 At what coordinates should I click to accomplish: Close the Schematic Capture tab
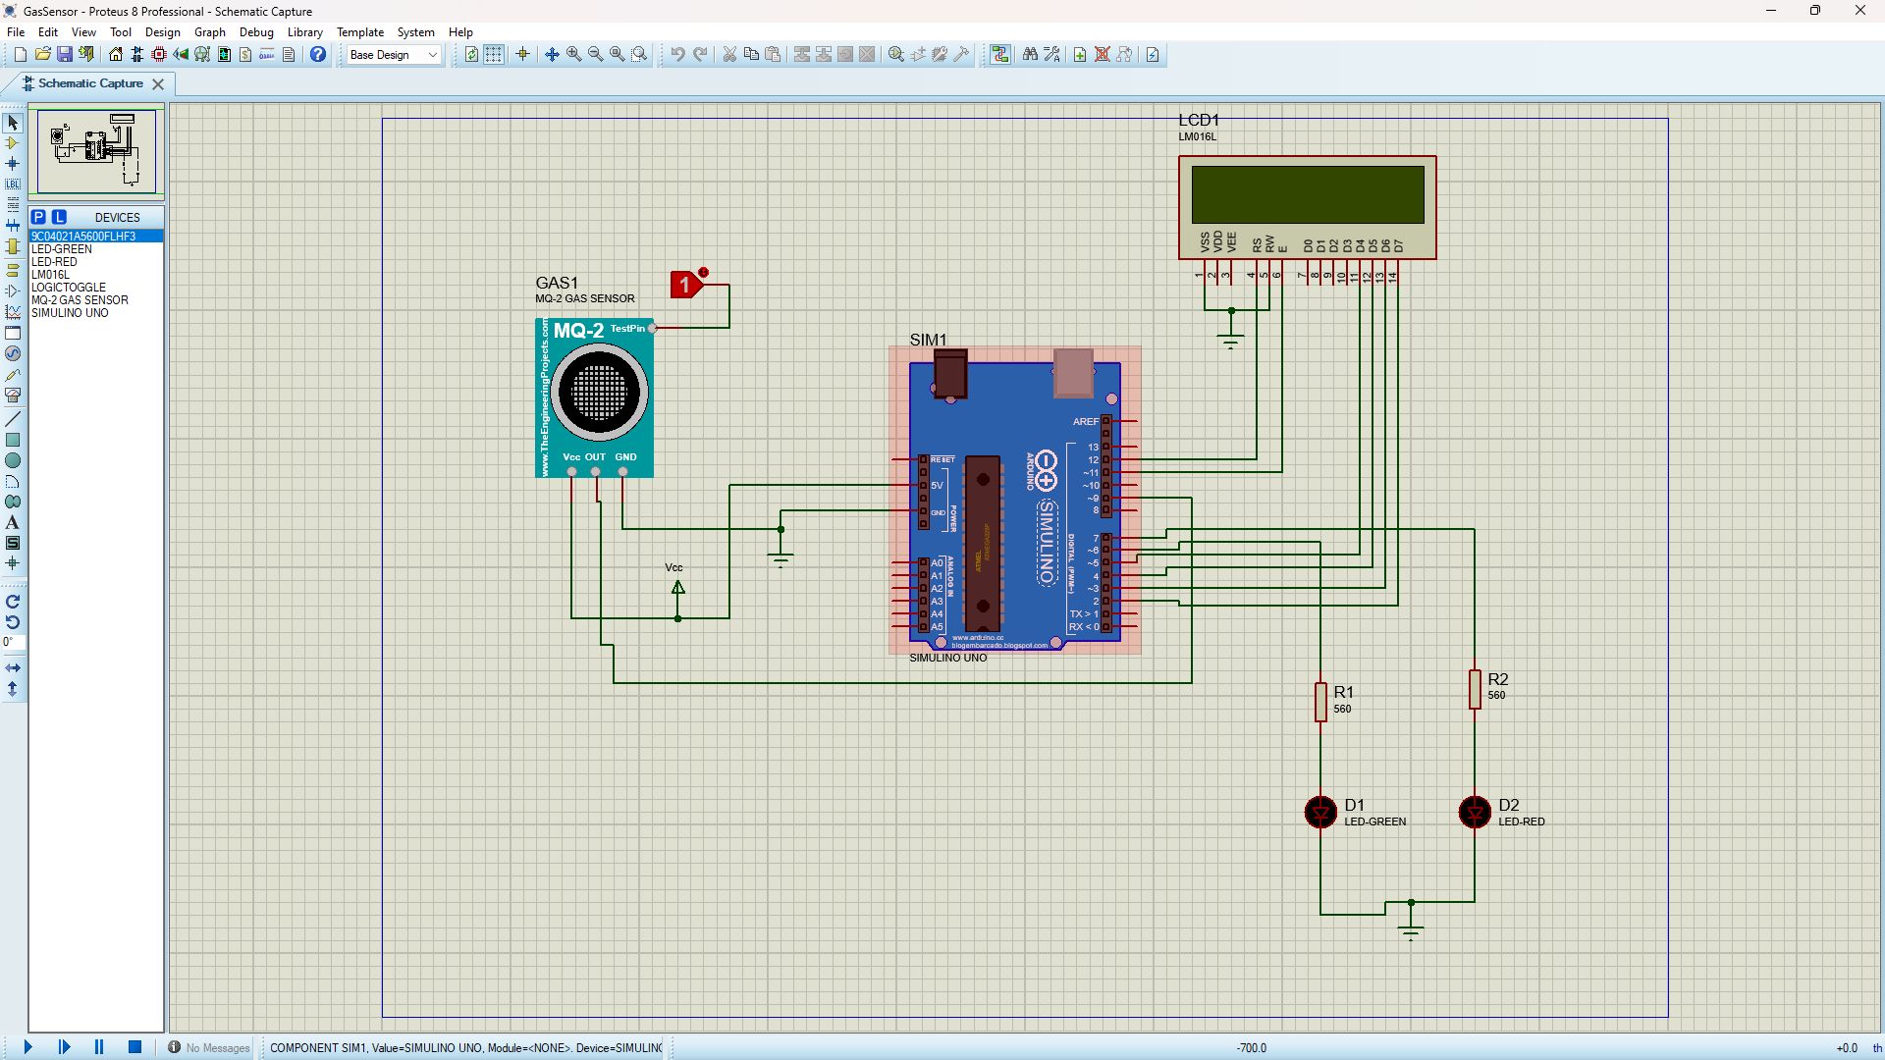pos(158,84)
